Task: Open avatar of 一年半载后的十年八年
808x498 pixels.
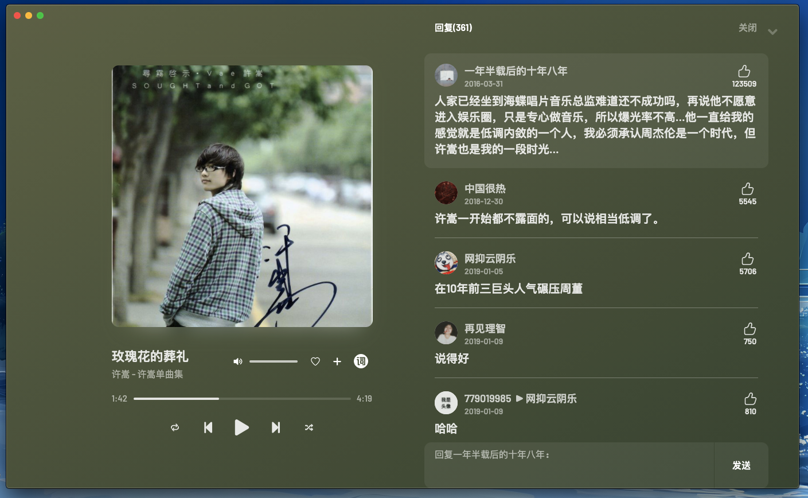Action: coord(446,75)
